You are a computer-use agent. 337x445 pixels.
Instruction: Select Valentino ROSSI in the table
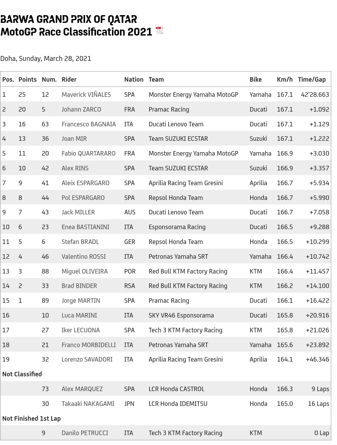(x=83, y=257)
